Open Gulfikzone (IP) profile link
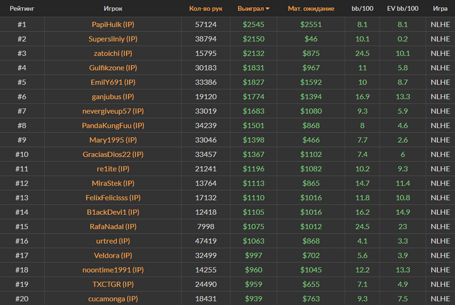 click(x=113, y=67)
